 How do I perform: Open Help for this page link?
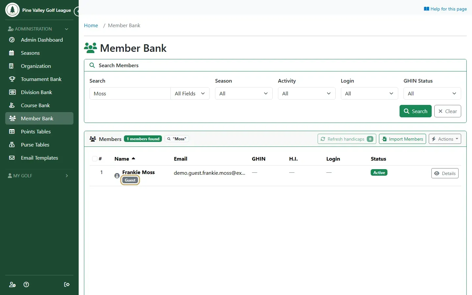(445, 9)
